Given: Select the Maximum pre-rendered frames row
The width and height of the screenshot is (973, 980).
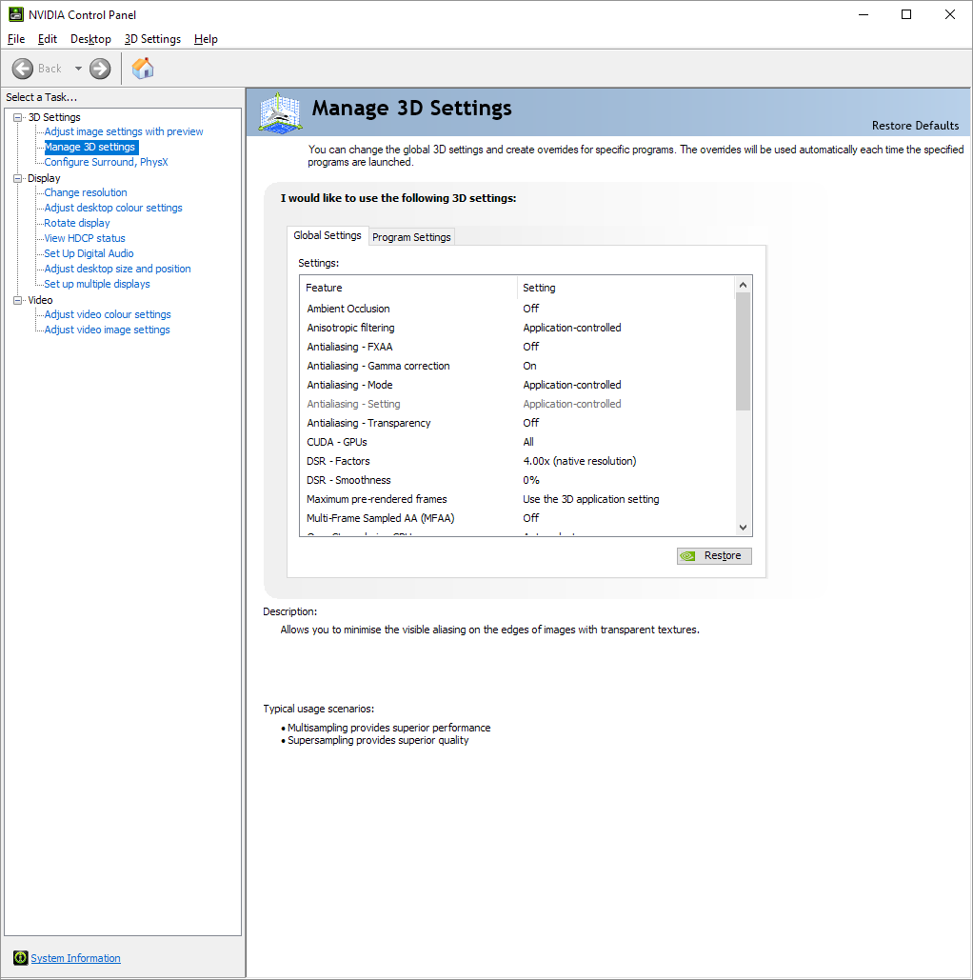Looking at the screenshot, I should click(517, 499).
